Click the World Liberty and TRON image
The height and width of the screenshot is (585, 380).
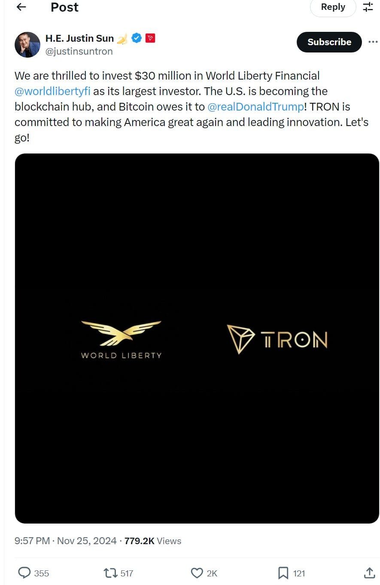coord(197,340)
